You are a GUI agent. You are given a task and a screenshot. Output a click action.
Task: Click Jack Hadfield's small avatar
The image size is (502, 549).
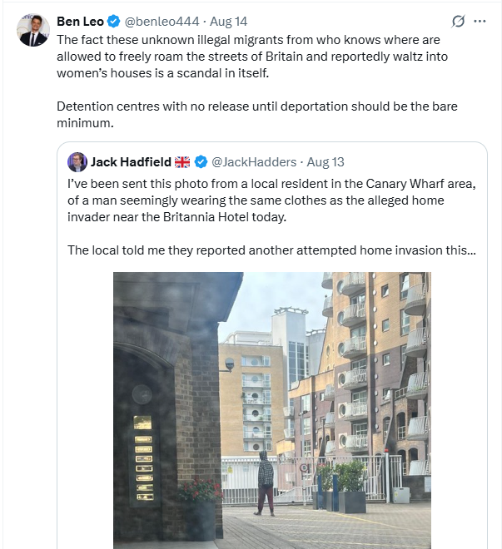[x=77, y=162]
